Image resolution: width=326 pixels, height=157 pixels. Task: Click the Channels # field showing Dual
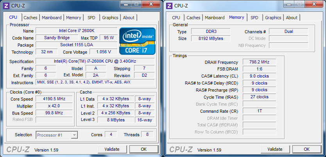(288, 32)
